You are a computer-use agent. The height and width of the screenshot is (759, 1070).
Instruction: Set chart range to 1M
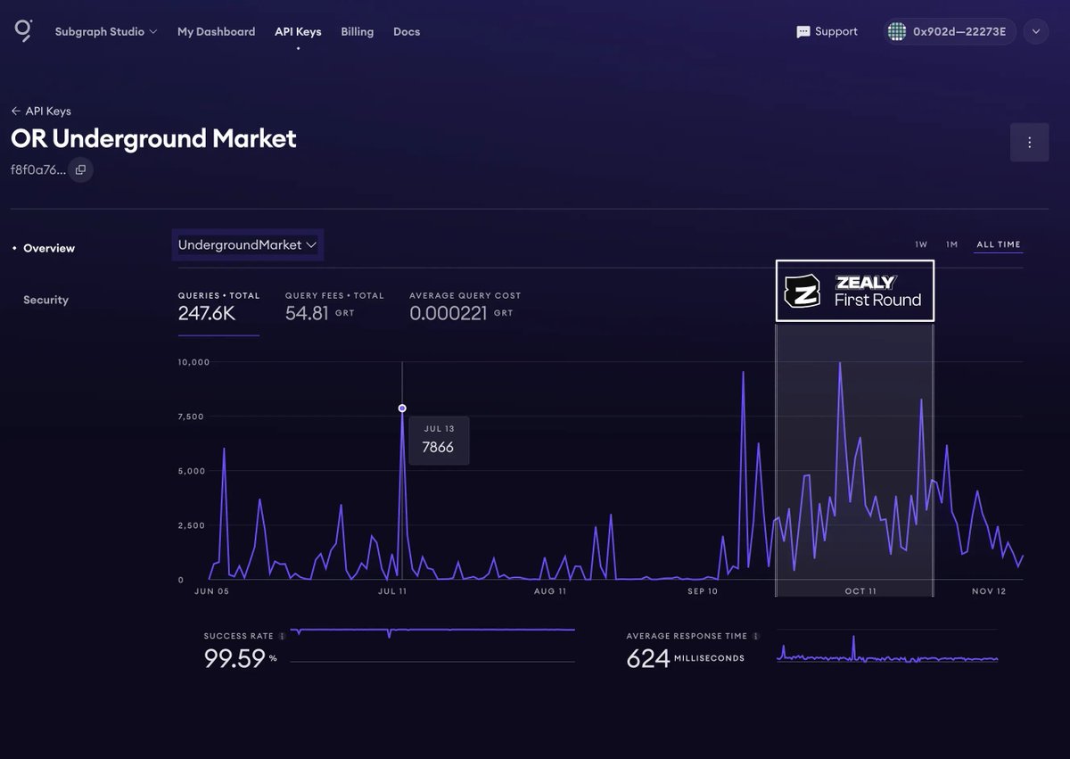pos(952,244)
